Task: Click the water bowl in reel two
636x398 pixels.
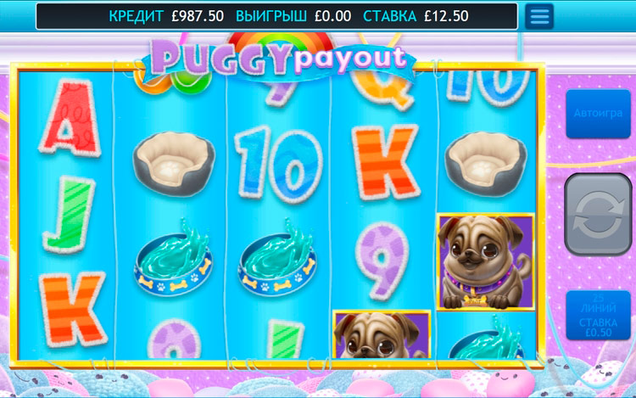Action: tap(174, 258)
